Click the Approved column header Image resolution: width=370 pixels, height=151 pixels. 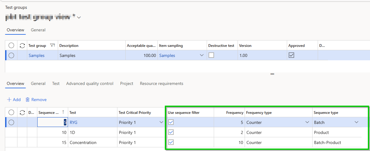pos(297,46)
